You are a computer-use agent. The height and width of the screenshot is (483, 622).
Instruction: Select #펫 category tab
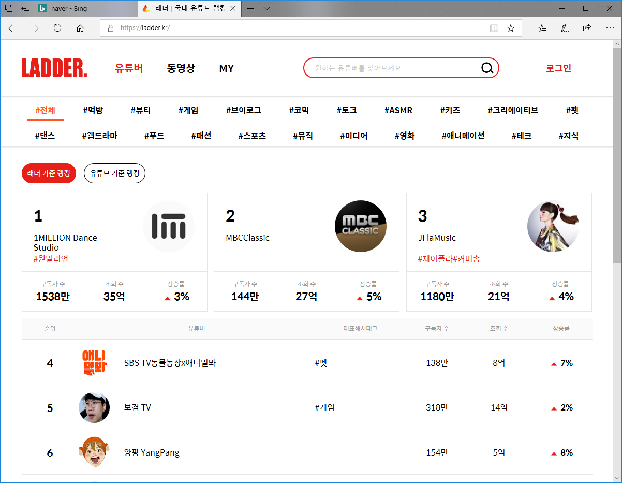(x=572, y=110)
